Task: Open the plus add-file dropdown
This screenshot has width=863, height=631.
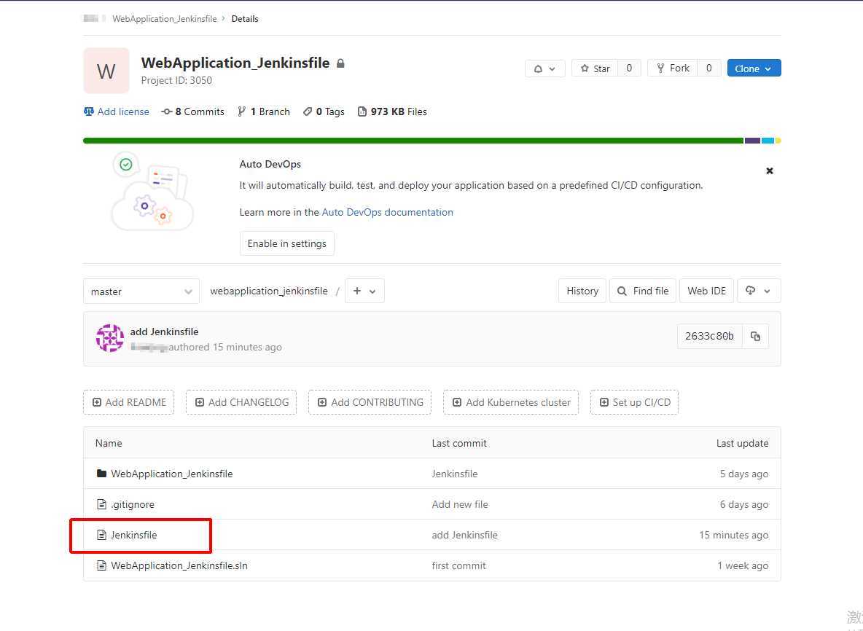Action: pyautogui.click(x=364, y=291)
